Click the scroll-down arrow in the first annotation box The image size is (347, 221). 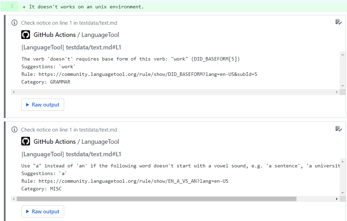pyautogui.click(x=342, y=86)
